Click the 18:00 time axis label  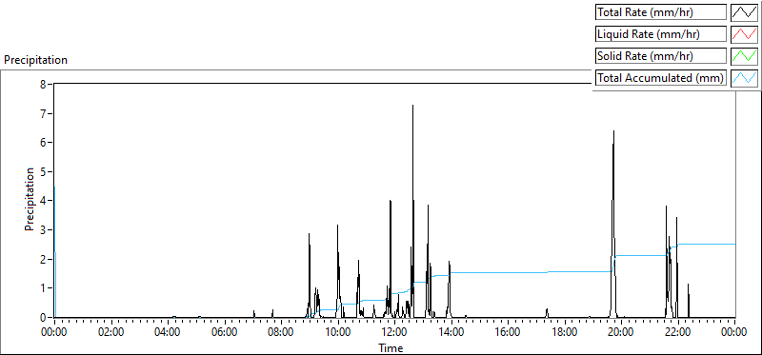tap(565, 332)
